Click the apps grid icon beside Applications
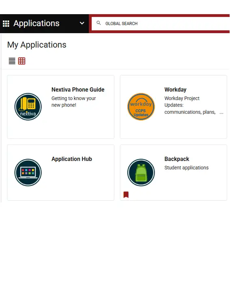230x283 pixels. pos(6,23)
